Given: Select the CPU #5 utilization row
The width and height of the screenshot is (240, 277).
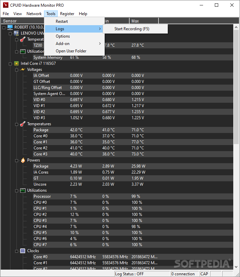Looking at the screenshot, I should click(x=133, y=233).
